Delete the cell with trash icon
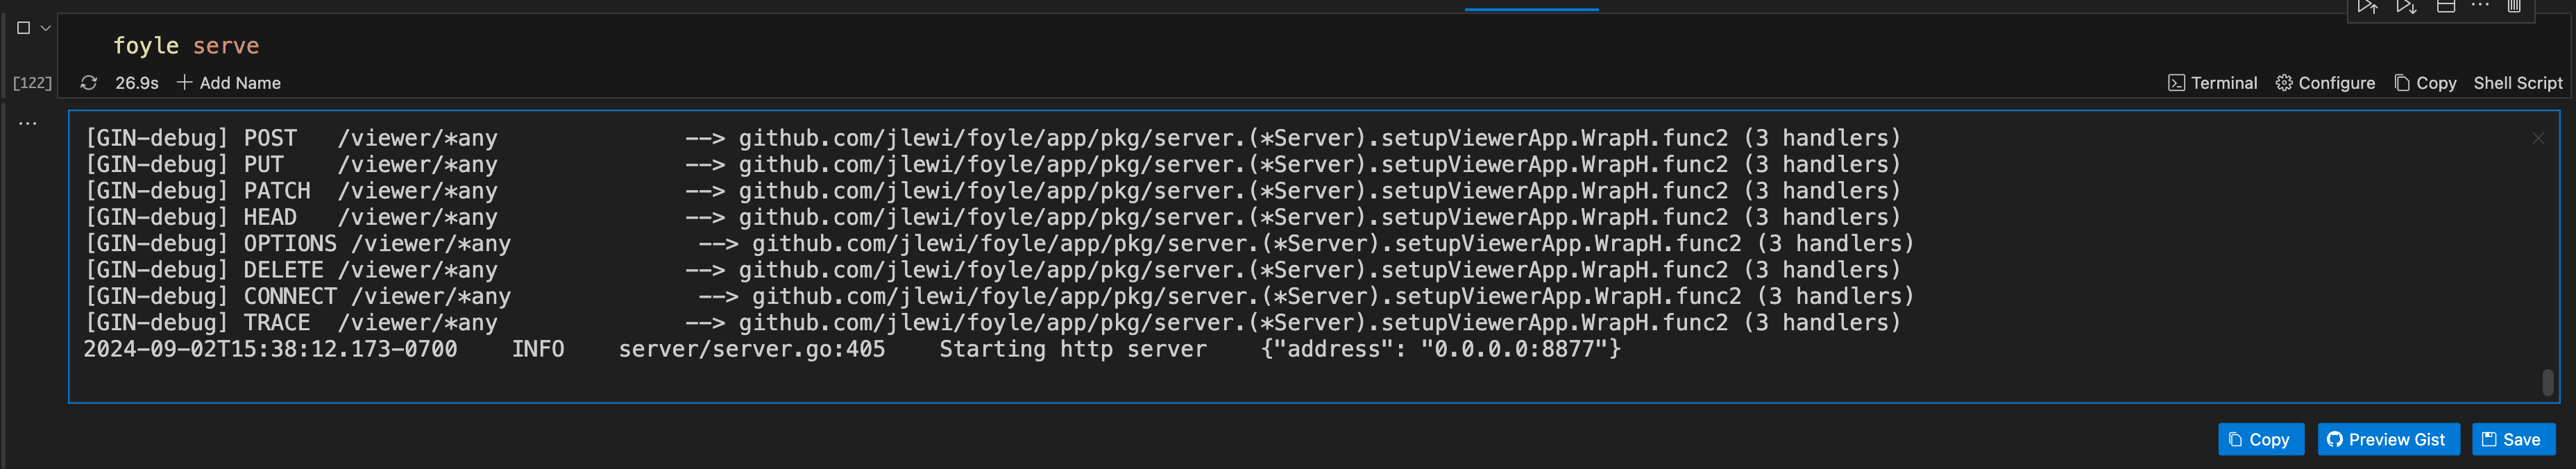 coord(2514,7)
